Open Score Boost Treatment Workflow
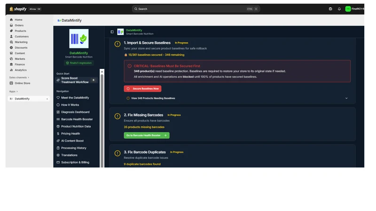 (76, 80)
